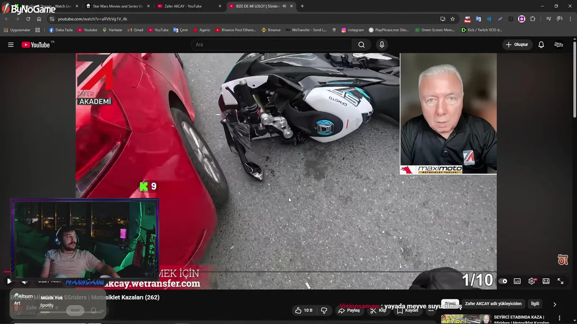View site information icon in address bar

click(52, 19)
